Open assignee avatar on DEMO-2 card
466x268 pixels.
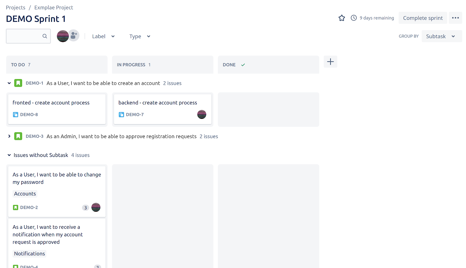tap(96, 208)
